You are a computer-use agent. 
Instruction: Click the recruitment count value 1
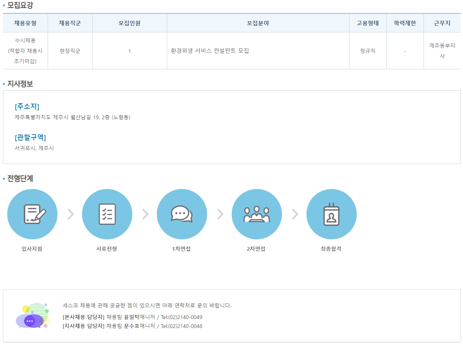click(x=130, y=51)
